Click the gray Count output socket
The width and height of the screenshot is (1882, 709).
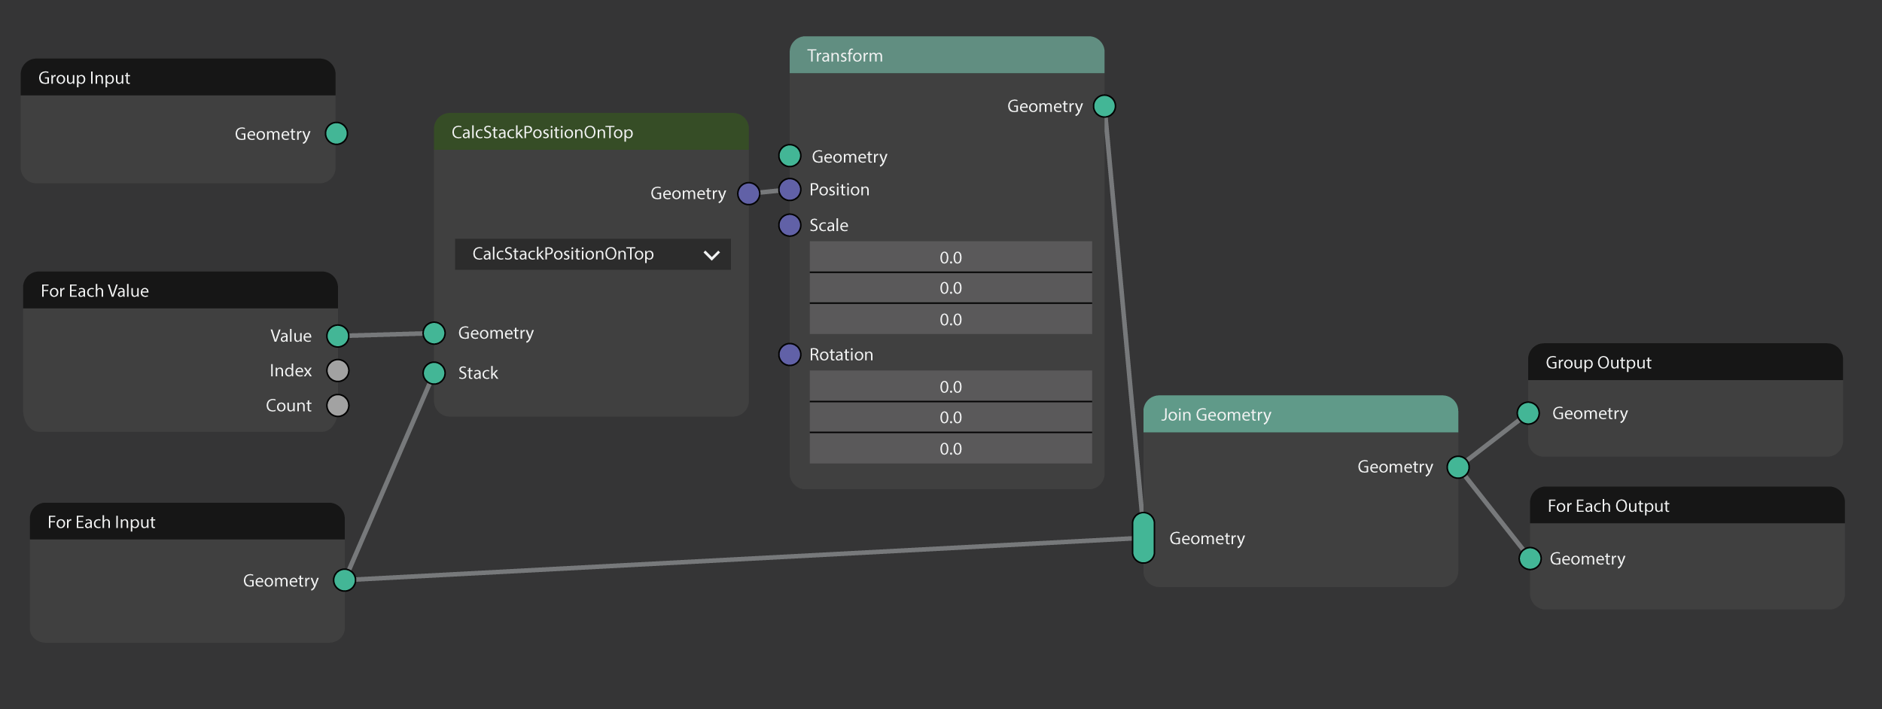point(337,406)
